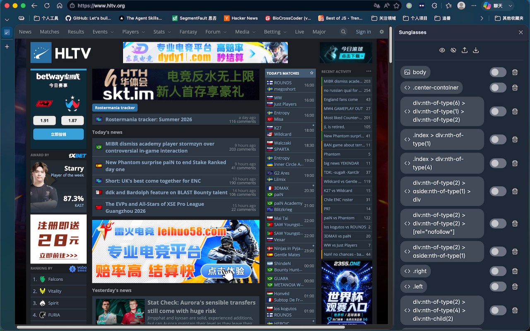
Task: Toggle the .index > div:nth-of-type(1) switch
Action: (x=498, y=139)
